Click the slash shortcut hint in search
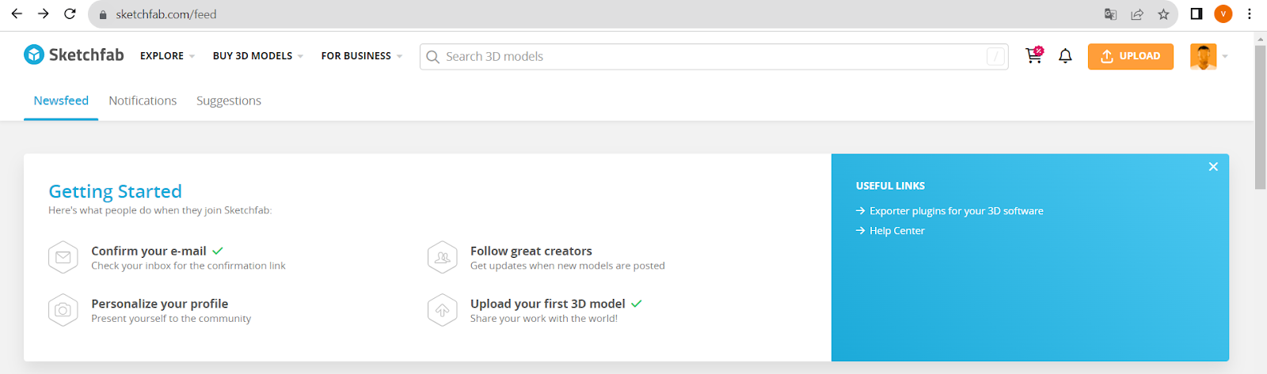 [x=995, y=56]
